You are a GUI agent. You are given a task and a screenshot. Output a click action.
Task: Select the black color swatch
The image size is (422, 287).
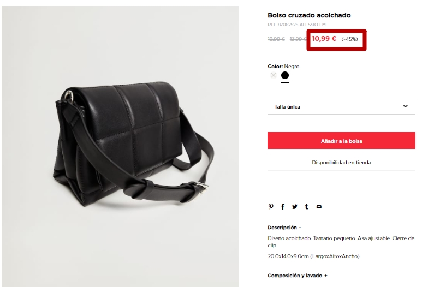[x=285, y=75]
